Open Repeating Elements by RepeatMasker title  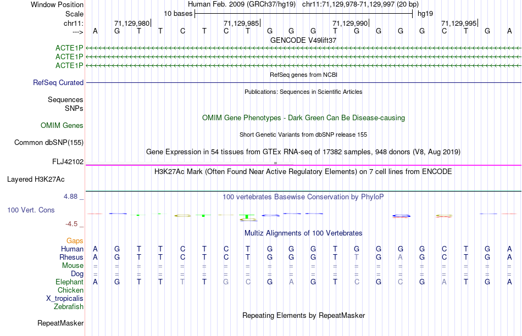[x=303, y=315]
